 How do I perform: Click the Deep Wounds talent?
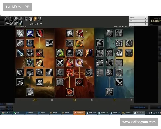pos(40,53)
